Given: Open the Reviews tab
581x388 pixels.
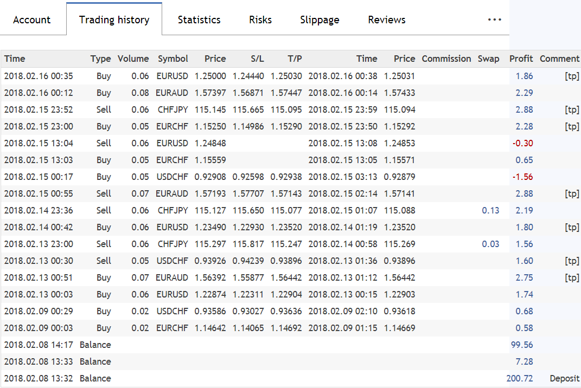Looking at the screenshot, I should [x=386, y=20].
